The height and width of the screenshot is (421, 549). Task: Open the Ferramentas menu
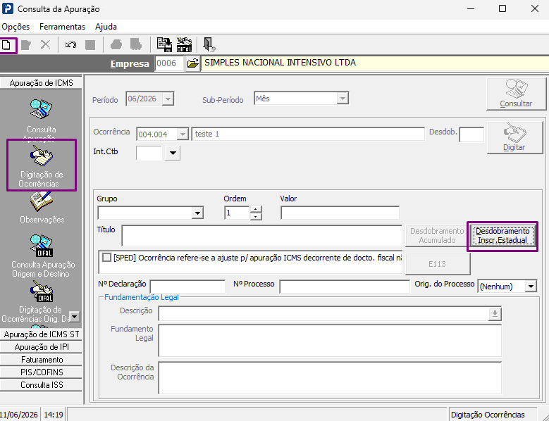click(x=62, y=27)
